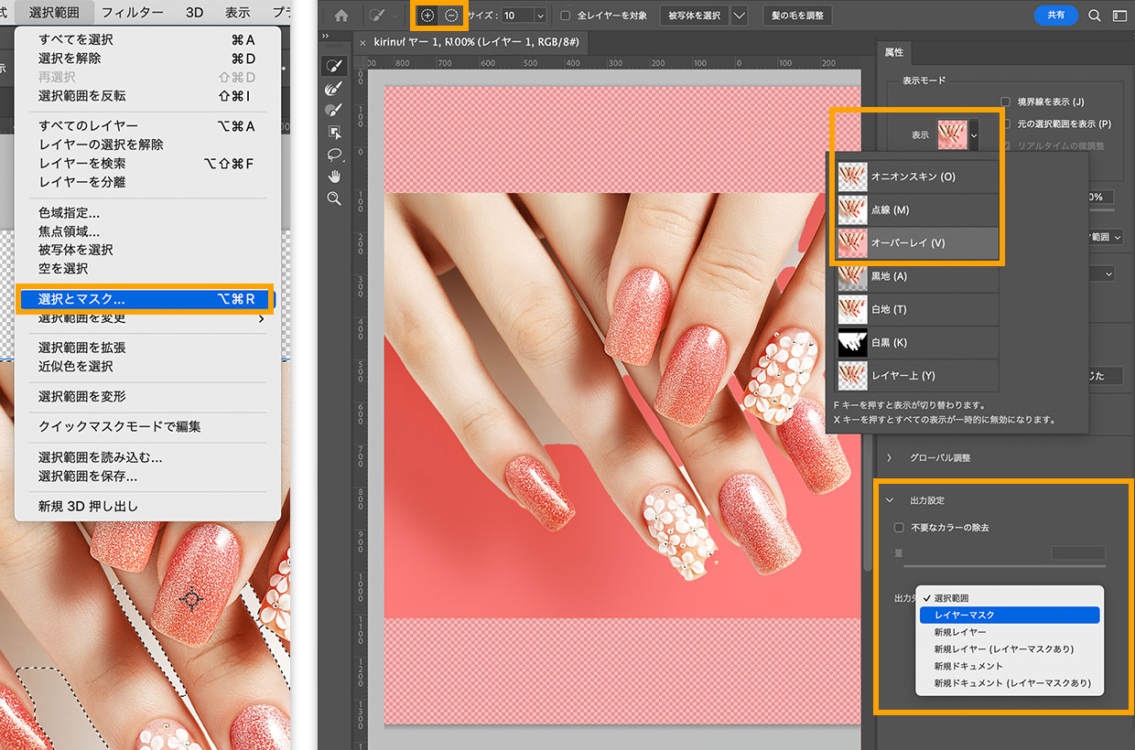1135x750 pixels.
Task: Expand the collapsed toolbar double-arrow
Action: pyautogui.click(x=326, y=36)
